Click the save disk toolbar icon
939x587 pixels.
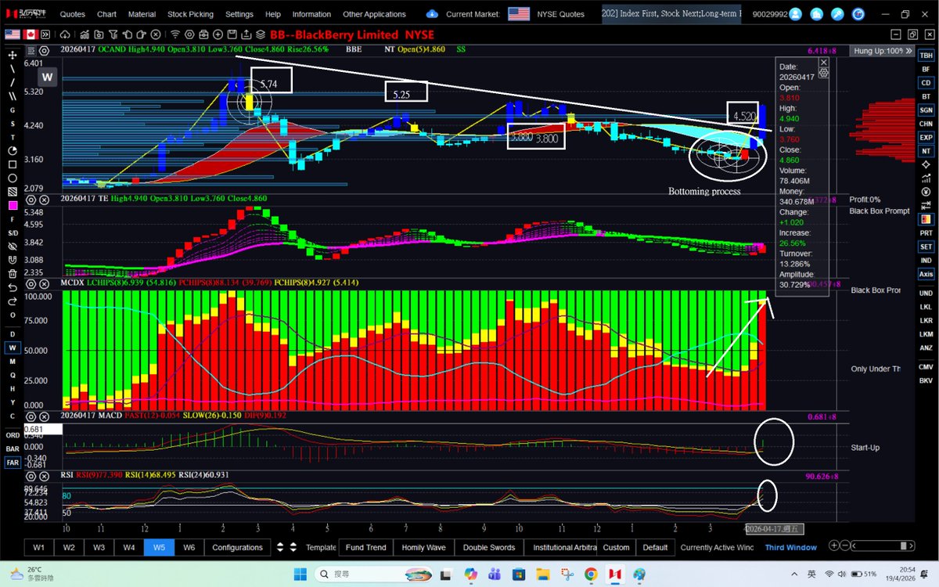click(232, 34)
